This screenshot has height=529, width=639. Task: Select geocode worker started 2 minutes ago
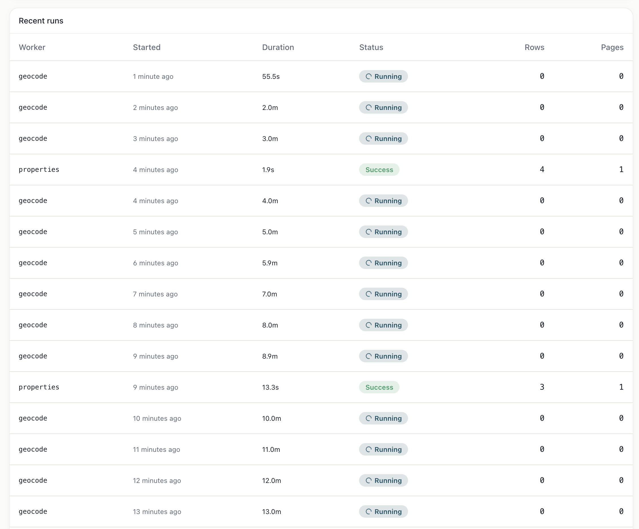(33, 107)
